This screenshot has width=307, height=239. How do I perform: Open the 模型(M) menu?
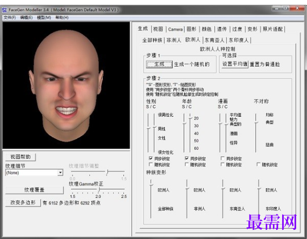(44, 18)
